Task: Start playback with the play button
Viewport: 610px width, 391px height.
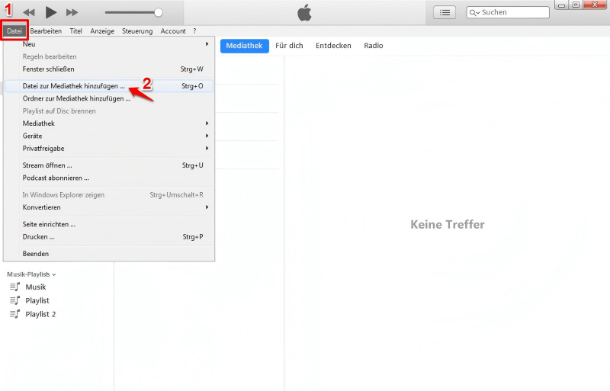Action: pyautogui.click(x=50, y=12)
